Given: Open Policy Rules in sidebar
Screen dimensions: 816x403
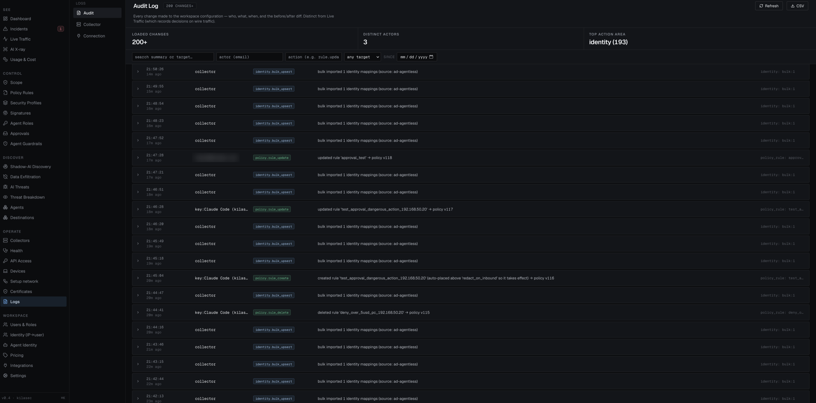Looking at the screenshot, I should tap(33, 93).
